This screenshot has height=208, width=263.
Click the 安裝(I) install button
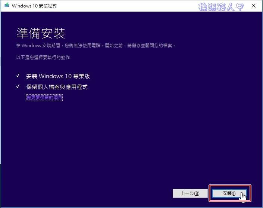229,193
